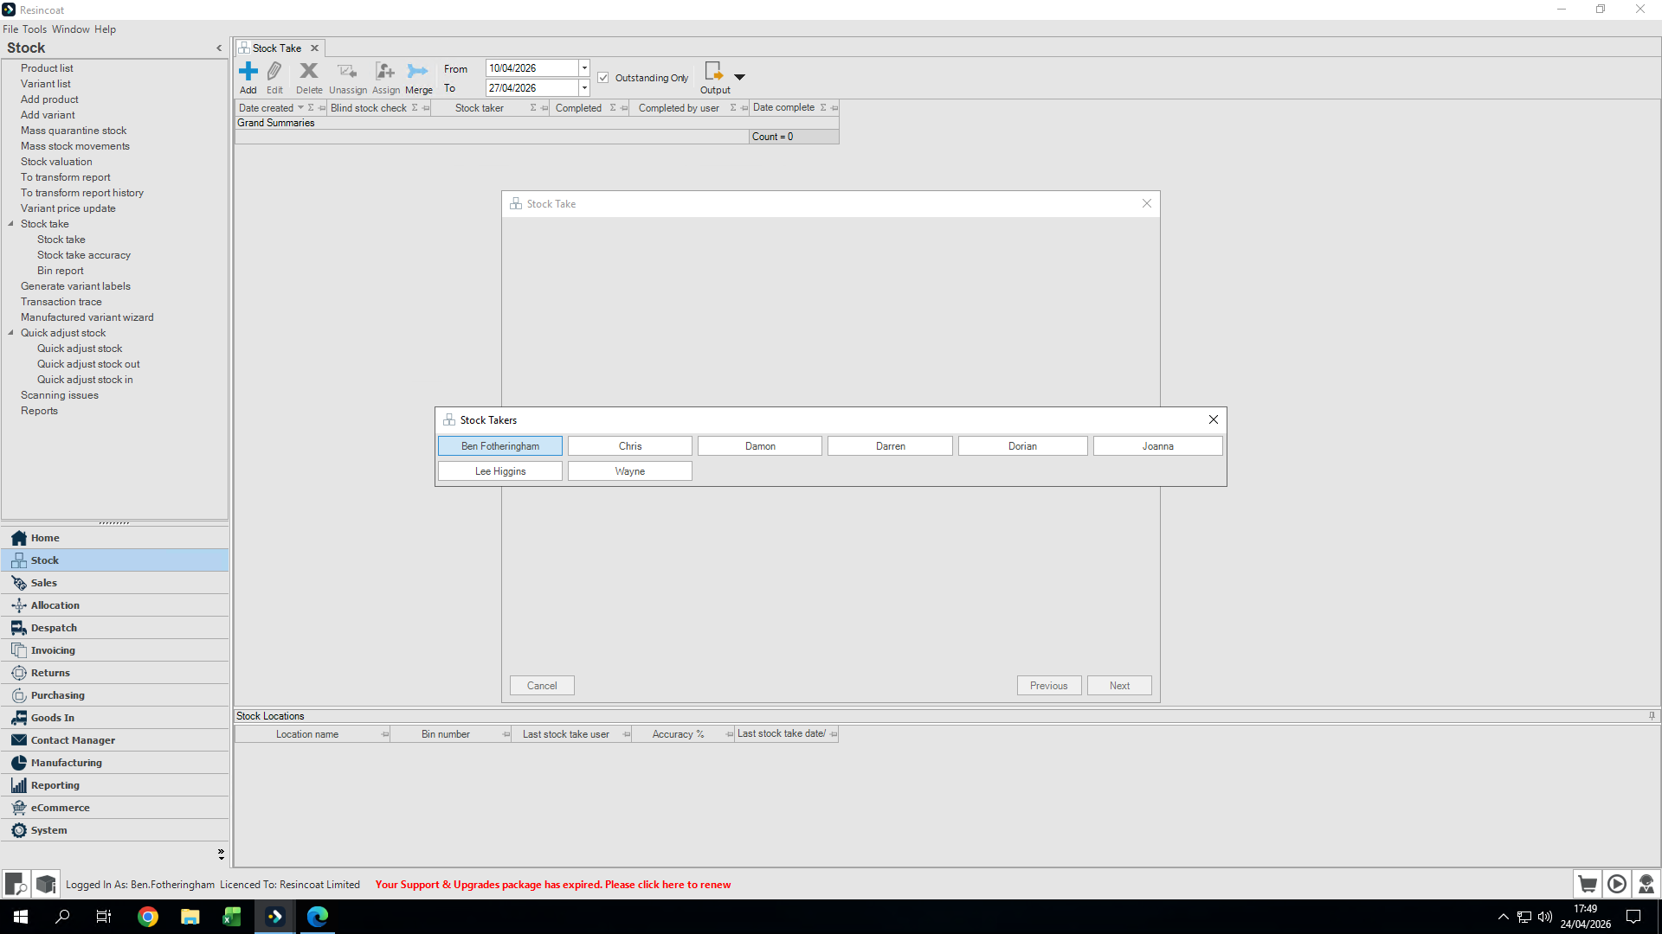Screen dimensions: 1662x934
Task: Click the Wayne stock taker button
Action: coord(629,471)
